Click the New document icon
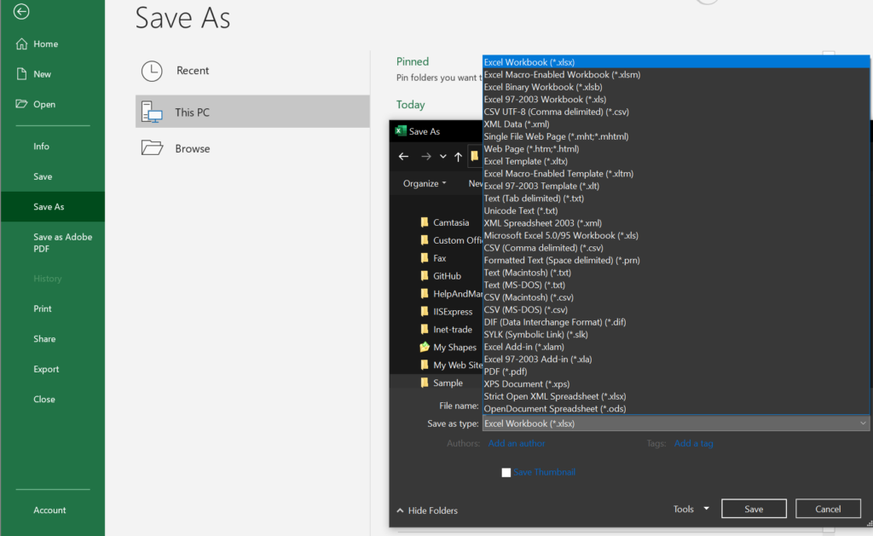873x536 pixels. point(22,74)
